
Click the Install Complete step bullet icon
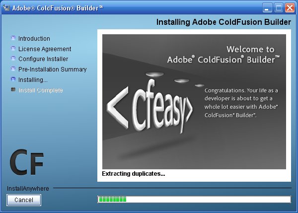(x=13, y=89)
